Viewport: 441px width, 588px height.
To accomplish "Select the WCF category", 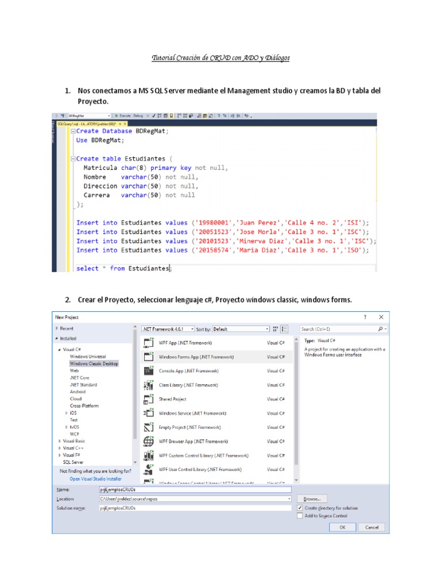I will coord(75,434).
